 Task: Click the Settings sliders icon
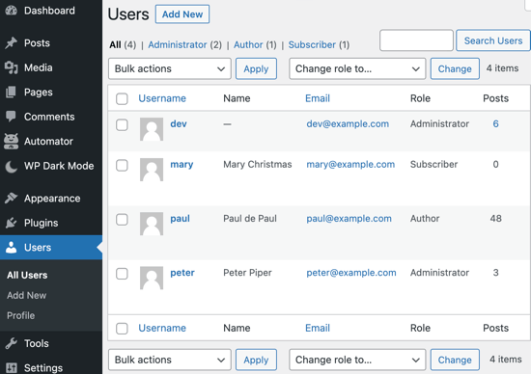click(x=12, y=367)
